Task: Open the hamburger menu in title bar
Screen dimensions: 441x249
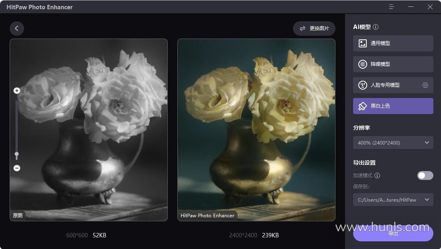Action: point(391,7)
